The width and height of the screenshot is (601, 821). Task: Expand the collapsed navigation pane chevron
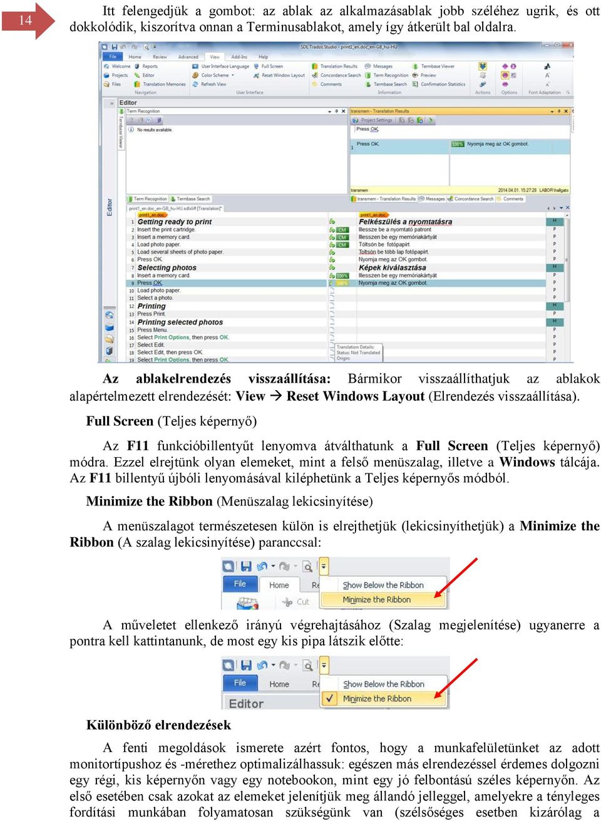[112, 103]
